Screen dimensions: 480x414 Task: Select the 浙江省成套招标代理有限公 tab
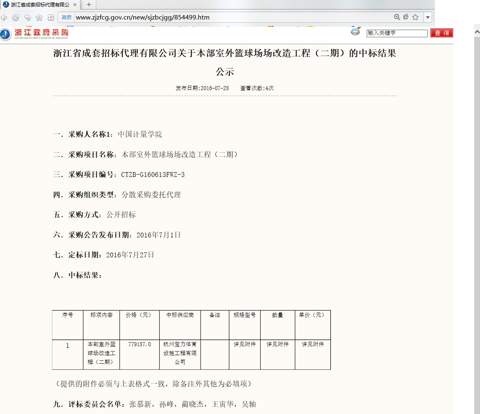(x=39, y=5)
